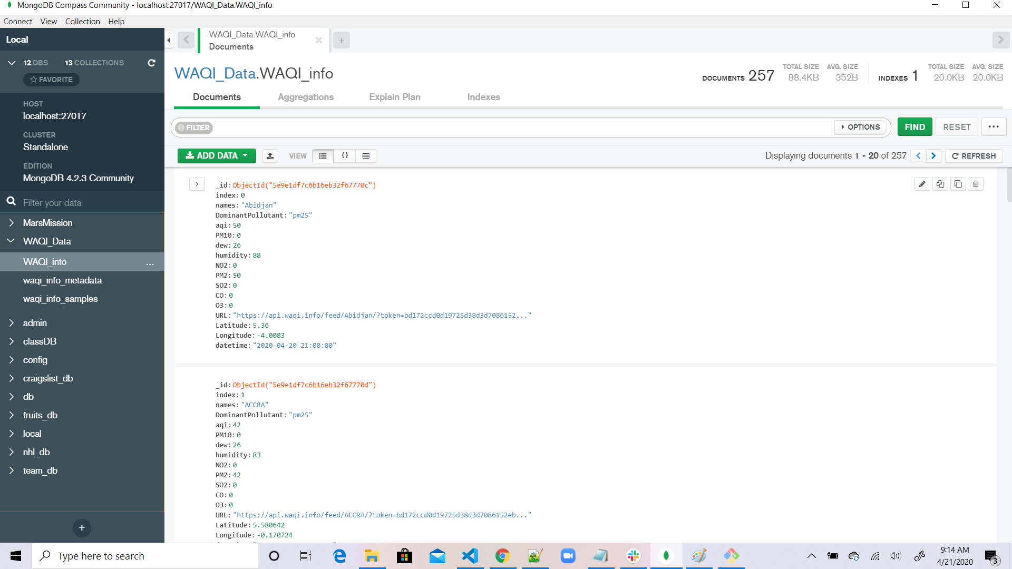Open MongoDB Compass from the taskbar
The width and height of the screenshot is (1012, 569).
(x=666, y=556)
